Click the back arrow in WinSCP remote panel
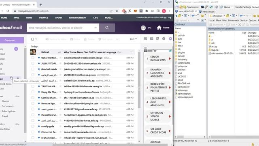 [241, 16]
